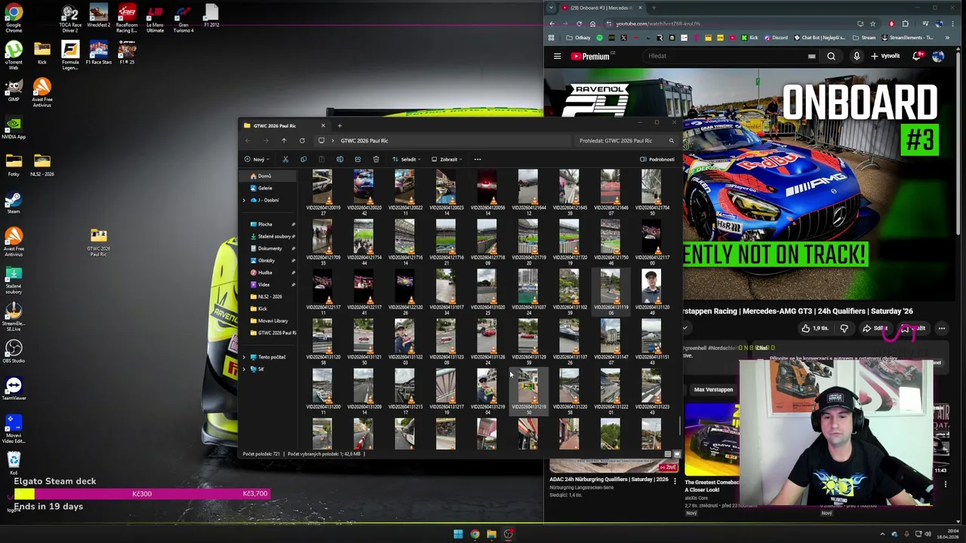Click Windows Start button on taskbar
Viewport: 966px width, 543px height.
[x=458, y=534]
